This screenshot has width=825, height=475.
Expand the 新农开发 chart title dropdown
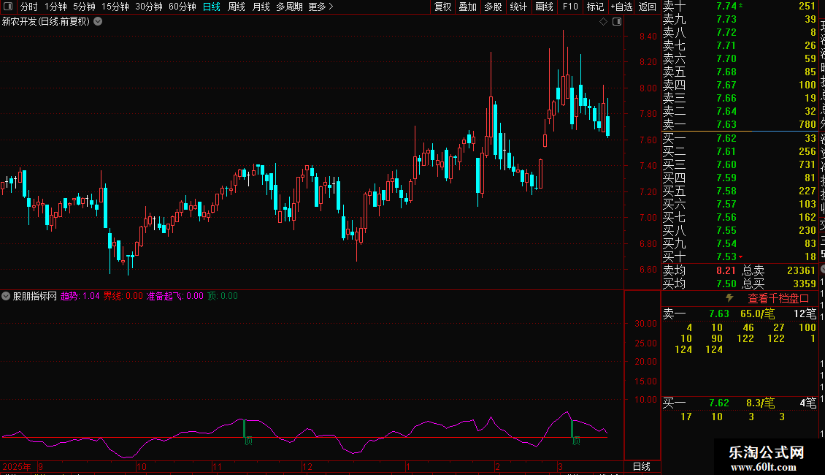point(98,22)
